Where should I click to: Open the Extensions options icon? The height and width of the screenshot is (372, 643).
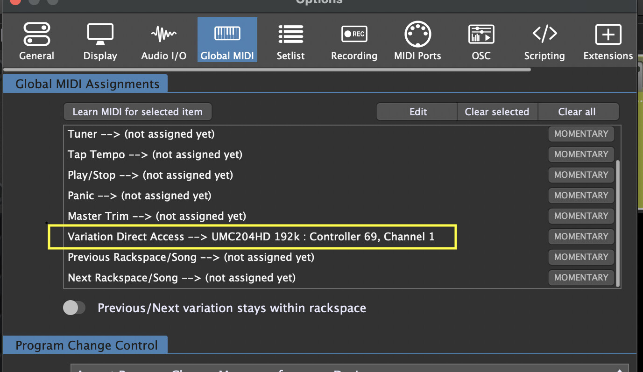pyautogui.click(x=608, y=35)
